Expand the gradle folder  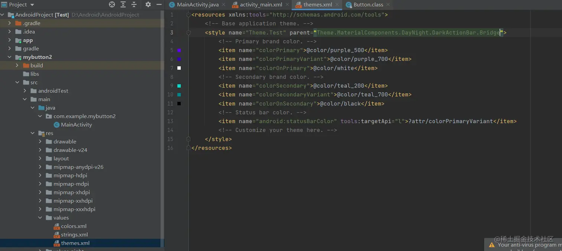pyautogui.click(x=10, y=49)
